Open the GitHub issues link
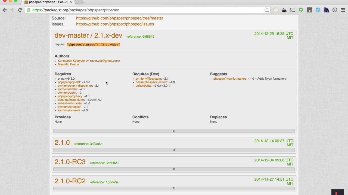The height and width of the screenshot is (195, 348). tap(115, 24)
